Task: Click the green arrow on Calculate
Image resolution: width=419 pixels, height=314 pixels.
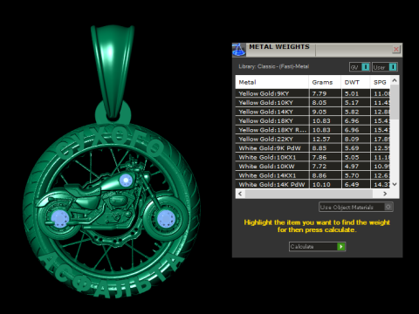Action: (x=341, y=247)
